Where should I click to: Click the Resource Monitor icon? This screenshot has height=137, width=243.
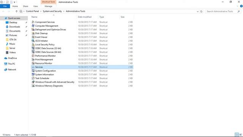pos(33,63)
